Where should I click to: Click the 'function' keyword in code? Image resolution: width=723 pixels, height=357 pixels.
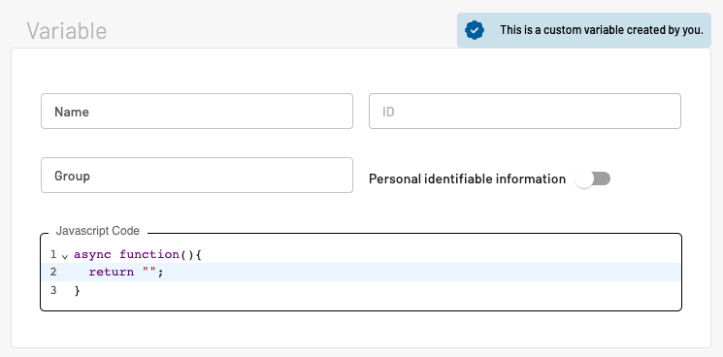(x=149, y=254)
